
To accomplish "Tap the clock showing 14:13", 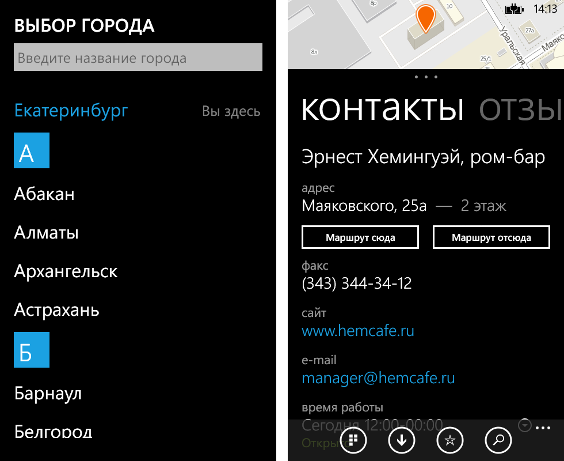I will [x=545, y=9].
